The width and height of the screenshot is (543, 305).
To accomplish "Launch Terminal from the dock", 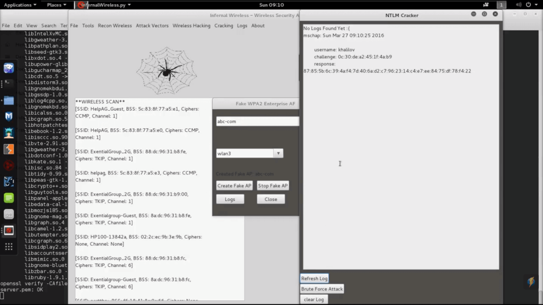I will pyautogui.click(x=9, y=83).
